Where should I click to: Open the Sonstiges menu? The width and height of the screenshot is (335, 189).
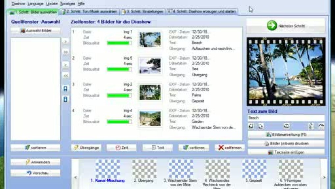pos(67,4)
